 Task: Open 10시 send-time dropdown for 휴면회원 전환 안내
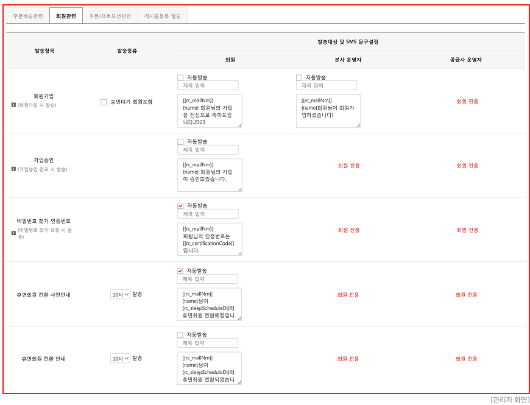pyautogui.click(x=121, y=358)
